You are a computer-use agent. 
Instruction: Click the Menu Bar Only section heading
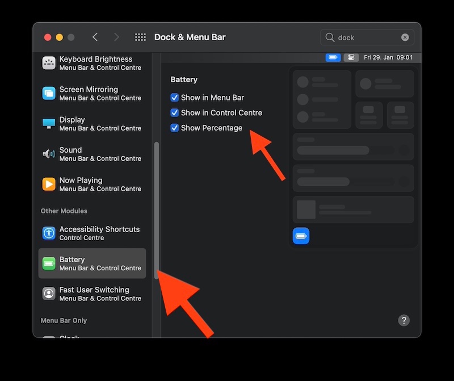click(64, 320)
